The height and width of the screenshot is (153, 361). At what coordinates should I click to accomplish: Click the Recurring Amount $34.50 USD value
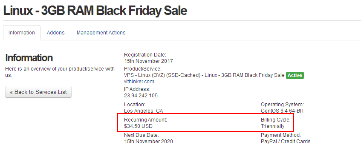pos(138,126)
